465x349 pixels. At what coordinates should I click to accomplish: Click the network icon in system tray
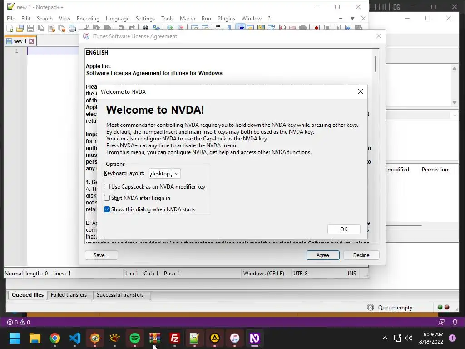pos(397,338)
